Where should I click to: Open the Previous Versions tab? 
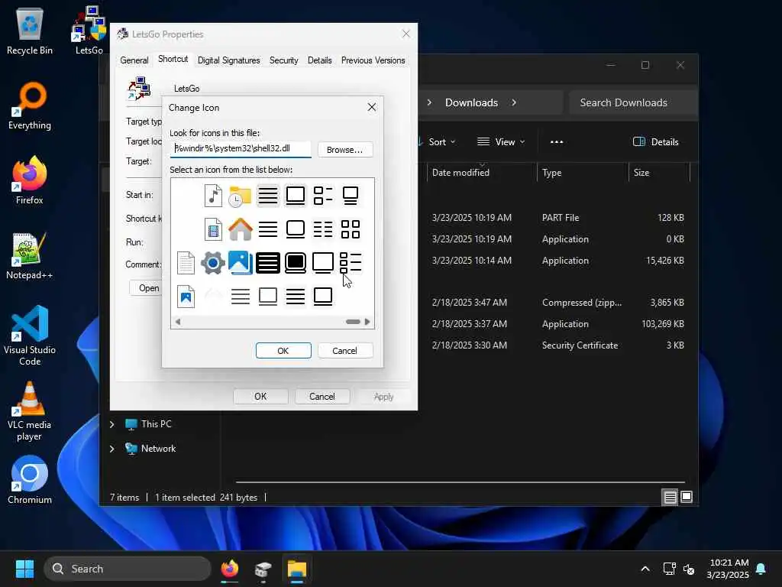pos(373,60)
